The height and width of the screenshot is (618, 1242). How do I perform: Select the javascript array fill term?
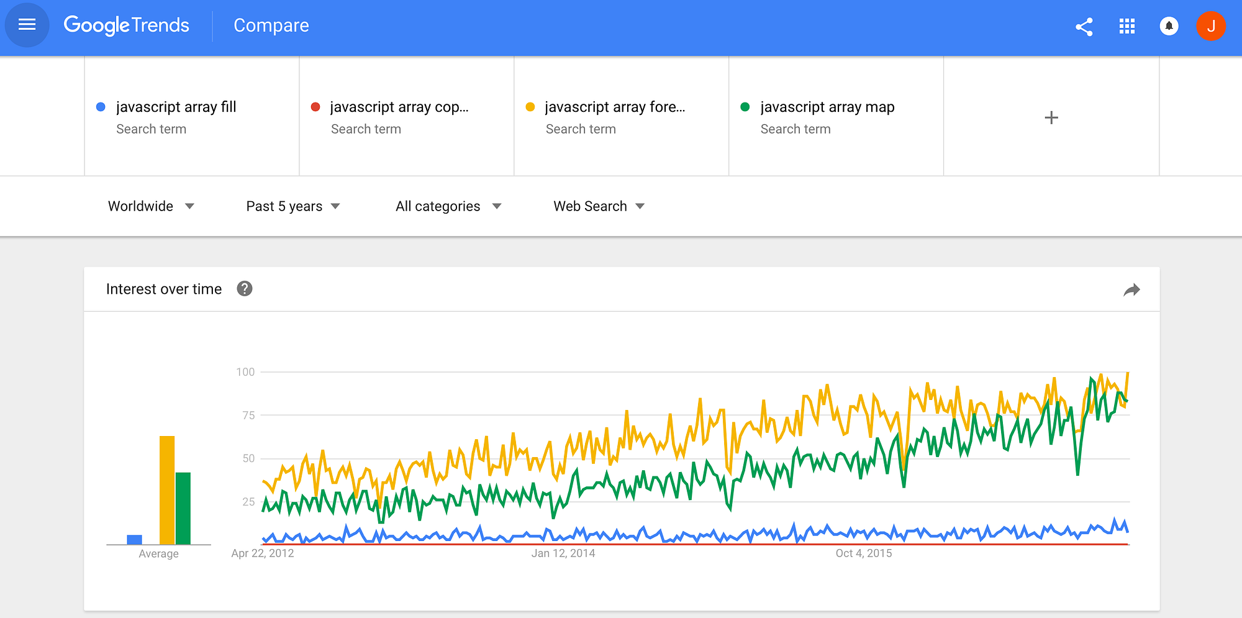coord(176,107)
